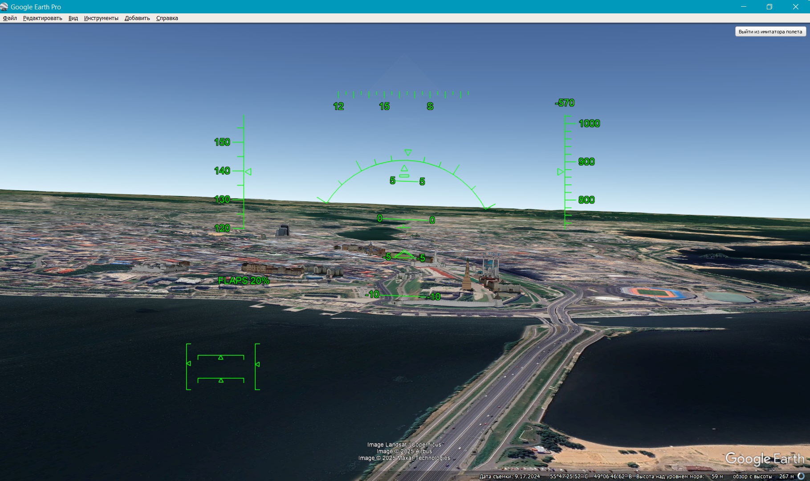
Task: Expand the Добавить menu
Action: point(137,18)
